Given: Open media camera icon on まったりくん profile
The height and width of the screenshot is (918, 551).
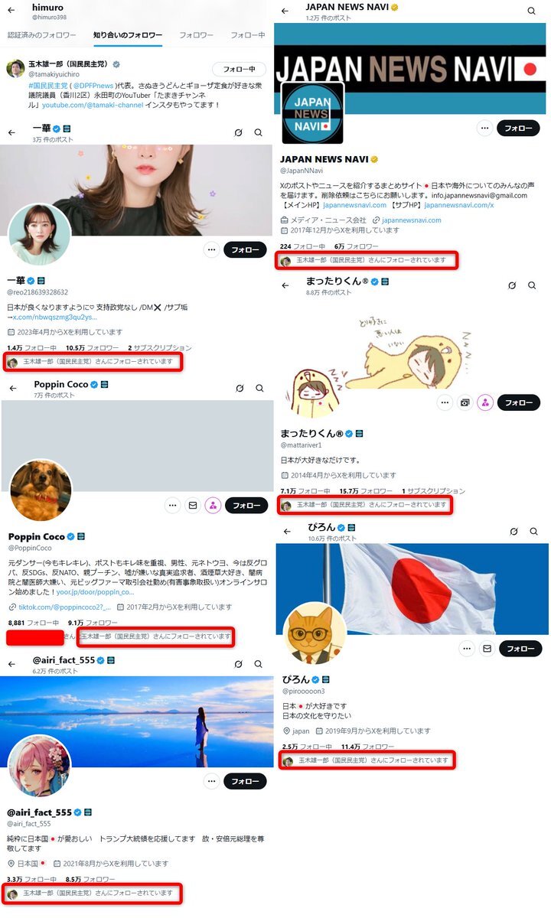Looking at the screenshot, I should point(465,402).
